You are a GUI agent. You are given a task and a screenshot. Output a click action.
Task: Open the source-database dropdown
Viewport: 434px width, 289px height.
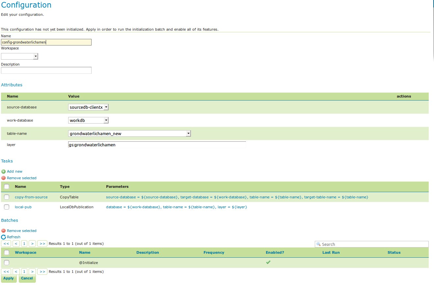[x=106, y=107]
